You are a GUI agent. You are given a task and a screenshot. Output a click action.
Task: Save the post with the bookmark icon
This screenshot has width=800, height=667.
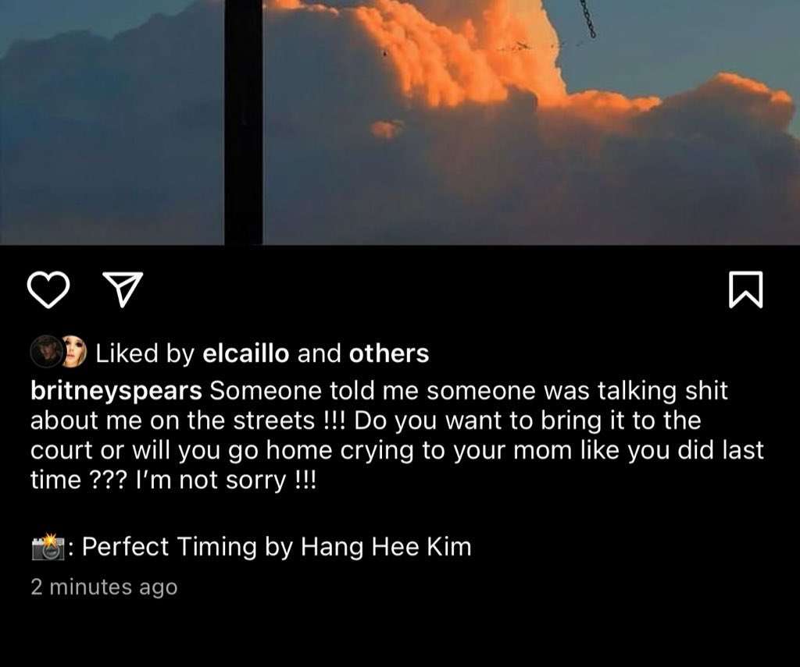pyautogui.click(x=745, y=289)
